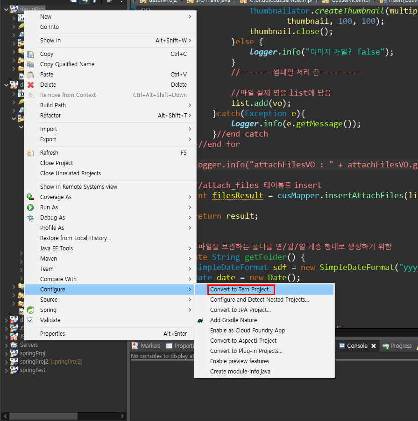Click the Refresh icon in menu
The image size is (418, 421).
pyautogui.click(x=30, y=153)
